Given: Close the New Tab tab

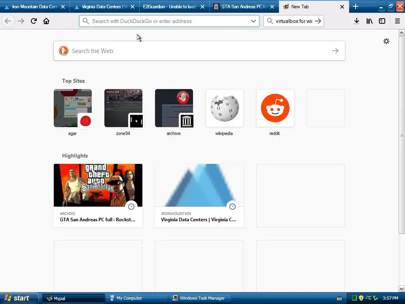Looking at the screenshot, I should [342, 7].
